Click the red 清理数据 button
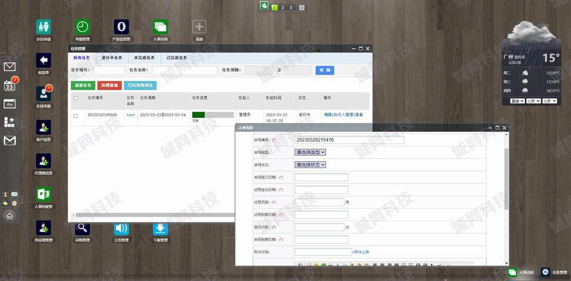571x281 pixels. pyautogui.click(x=110, y=85)
